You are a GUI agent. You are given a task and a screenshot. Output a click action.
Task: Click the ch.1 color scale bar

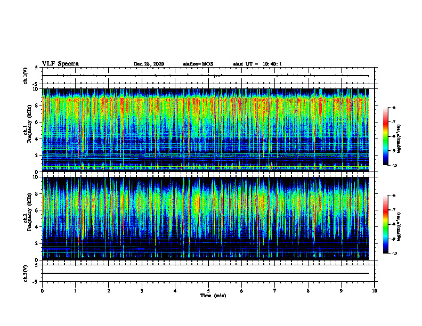tap(386, 136)
